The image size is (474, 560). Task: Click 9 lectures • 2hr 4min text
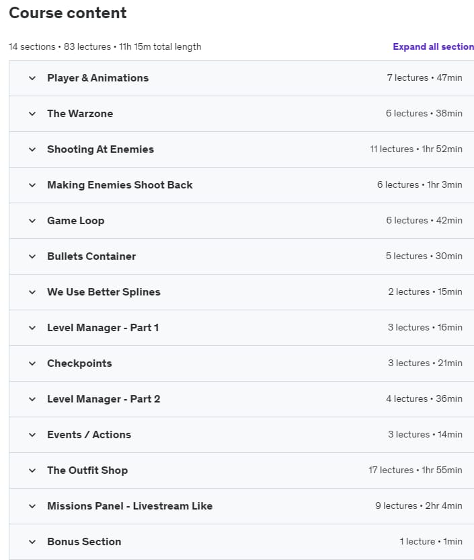coord(419,506)
